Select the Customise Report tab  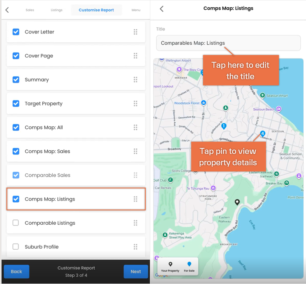click(96, 10)
